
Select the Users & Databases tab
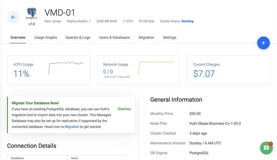pos(114,37)
